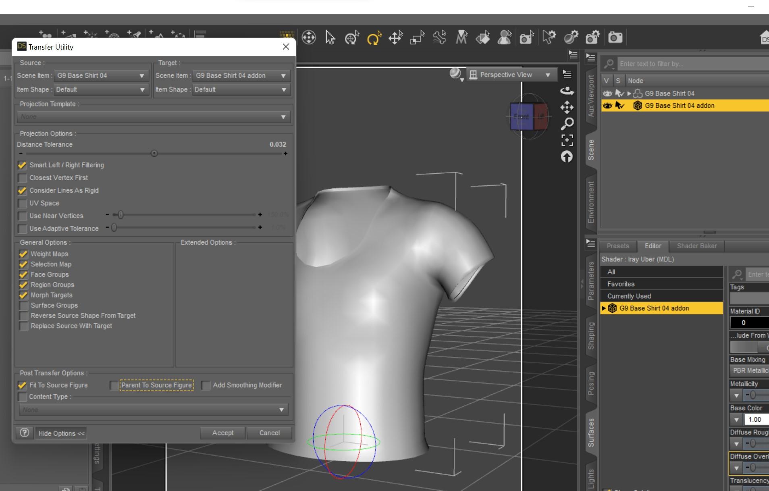Viewport: 769px width, 491px height.
Task: Select the Scale tool in the toolbar
Action: click(417, 38)
